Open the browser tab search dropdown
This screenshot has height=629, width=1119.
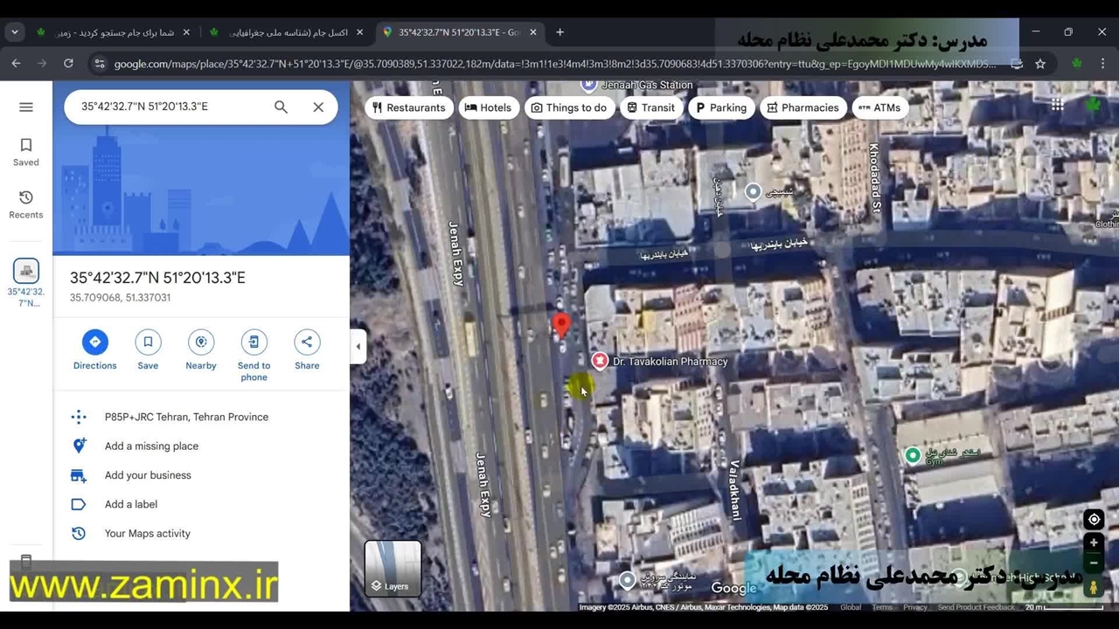point(15,32)
